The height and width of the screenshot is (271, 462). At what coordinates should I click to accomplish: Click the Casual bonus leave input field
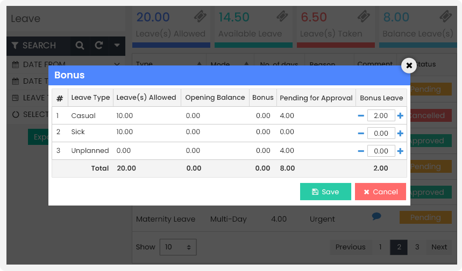click(381, 115)
